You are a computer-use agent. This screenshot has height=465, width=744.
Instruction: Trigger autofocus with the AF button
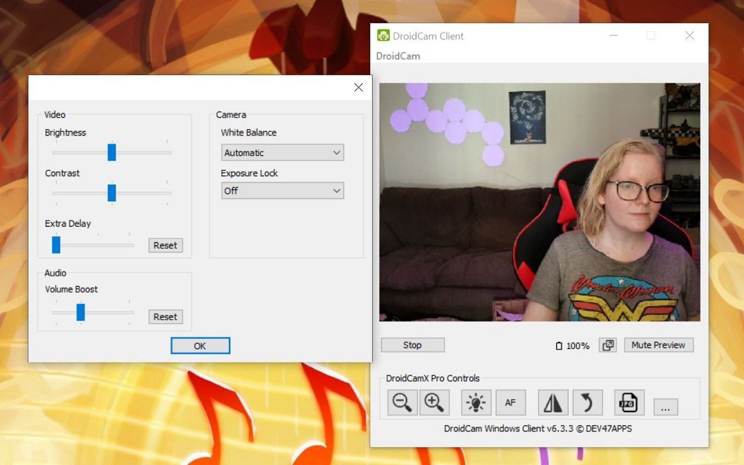[x=510, y=402]
